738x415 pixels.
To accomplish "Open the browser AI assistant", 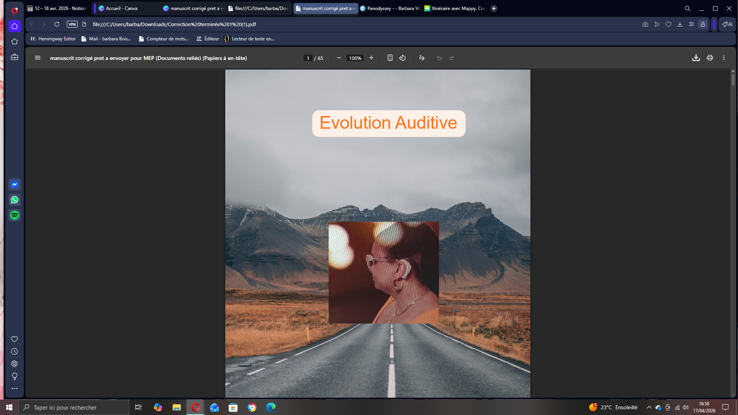I will tap(726, 24).
